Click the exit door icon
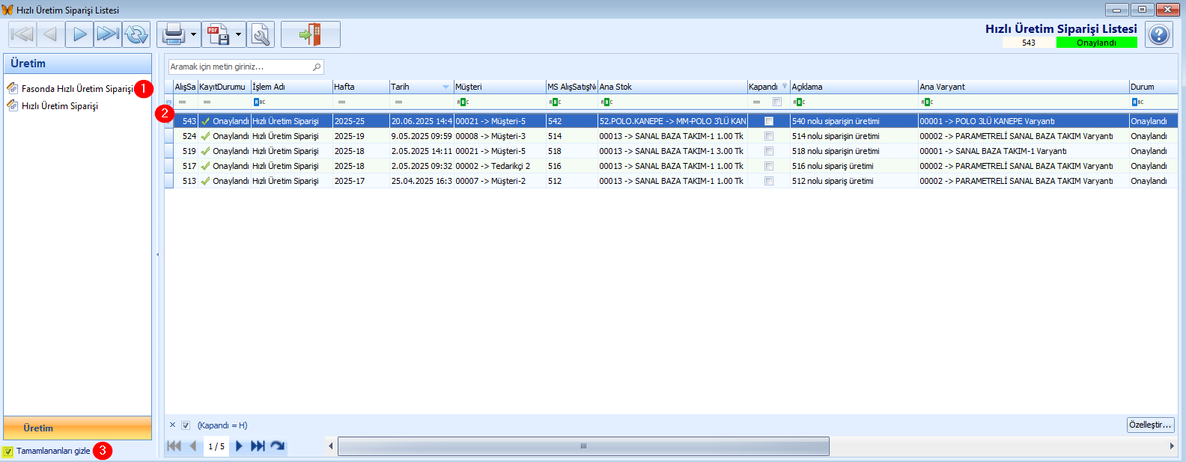The height and width of the screenshot is (462, 1186). [x=310, y=34]
